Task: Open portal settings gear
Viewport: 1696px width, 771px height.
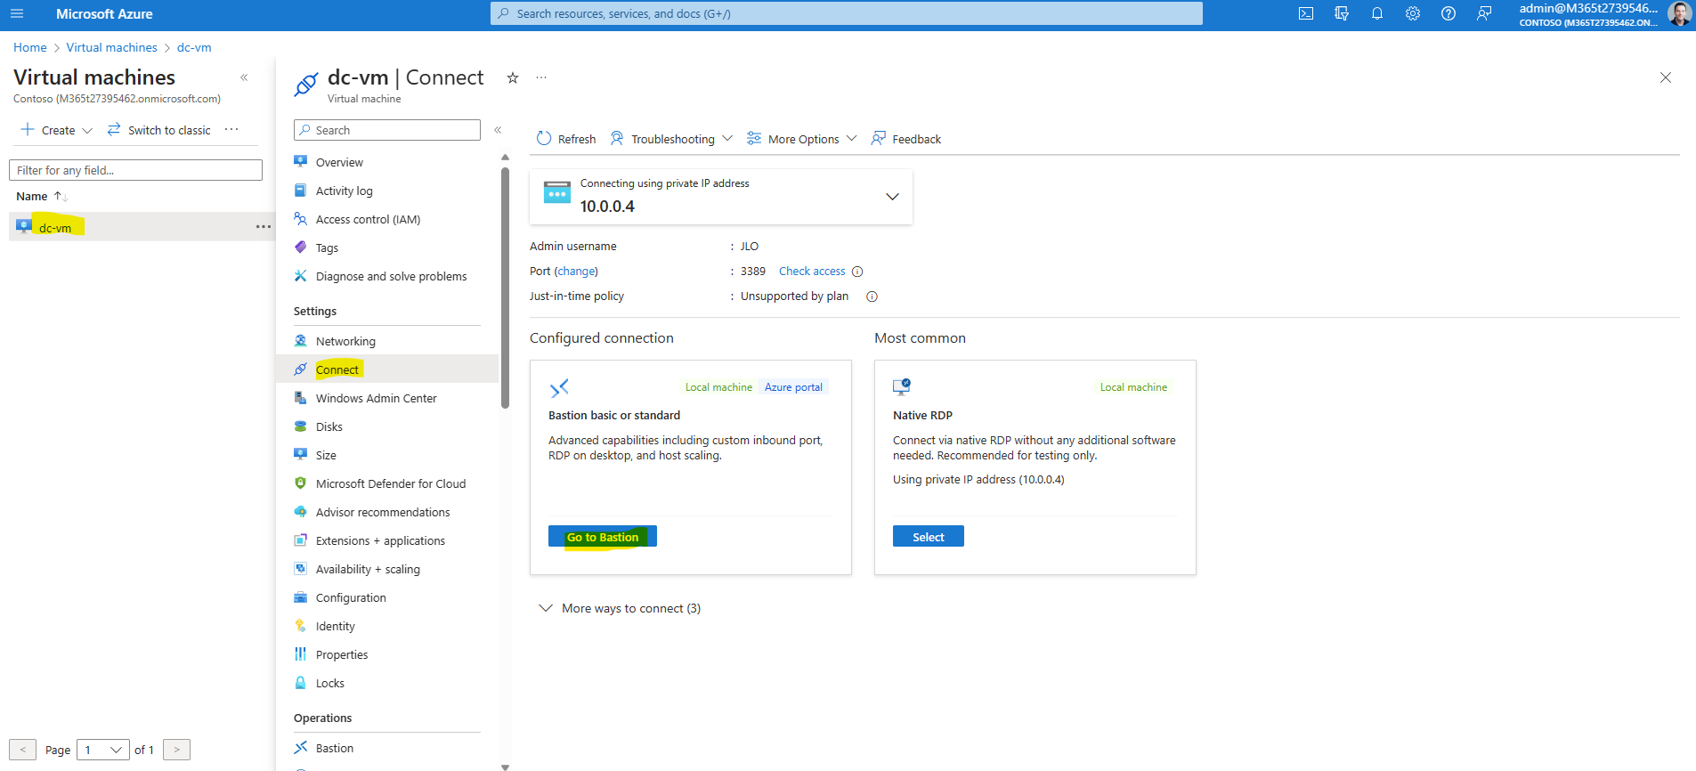Action: (x=1413, y=13)
